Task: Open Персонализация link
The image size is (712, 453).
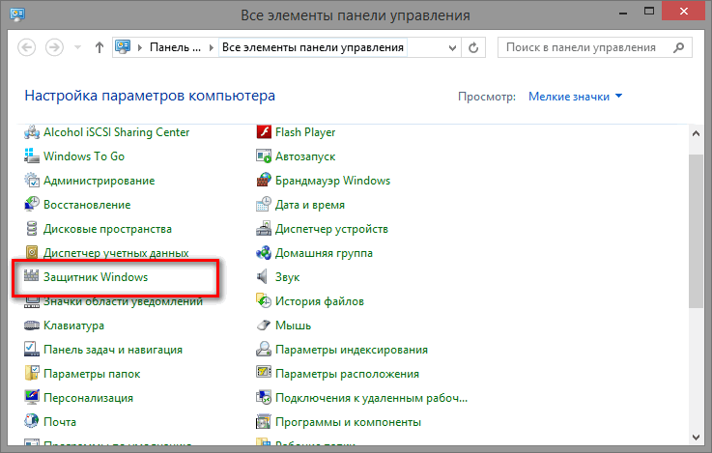Action: coord(88,398)
